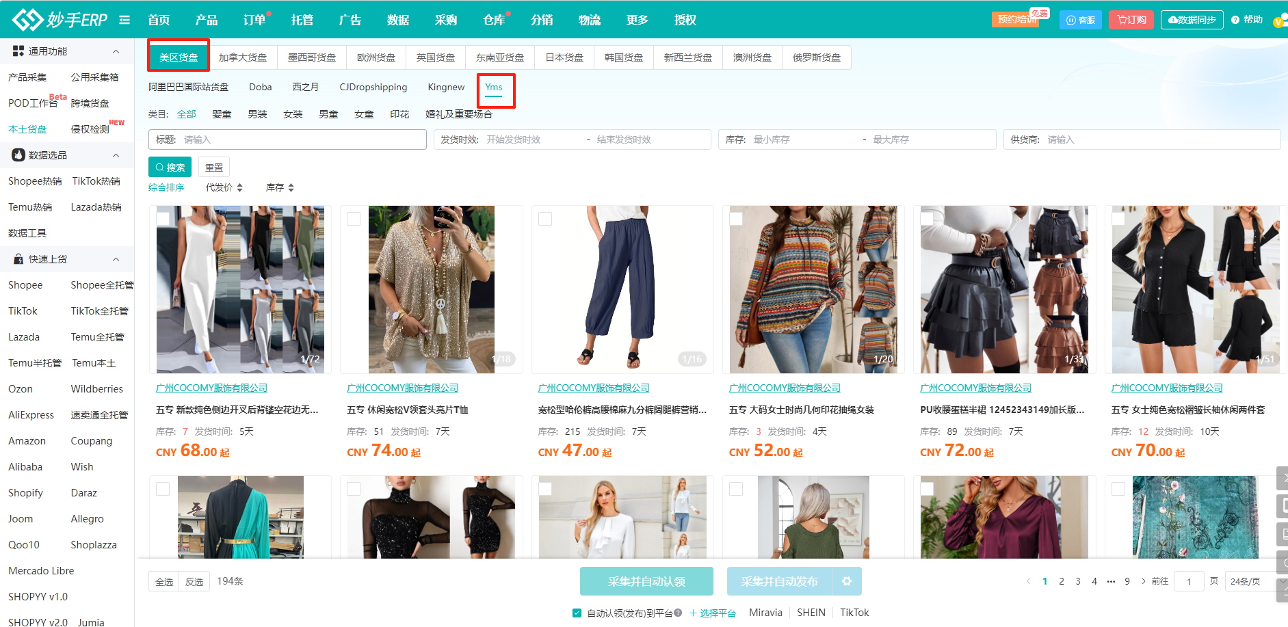
Task: Select checkbox on the striped hoodie product
Action: coord(736,219)
